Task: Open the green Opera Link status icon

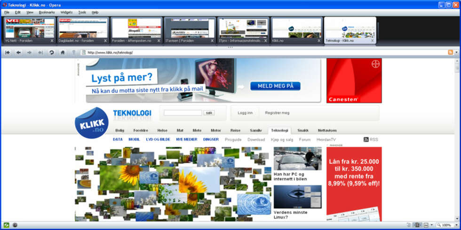Action: [6, 225]
